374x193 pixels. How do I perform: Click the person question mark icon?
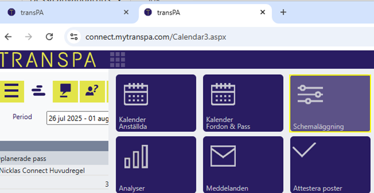point(92,92)
